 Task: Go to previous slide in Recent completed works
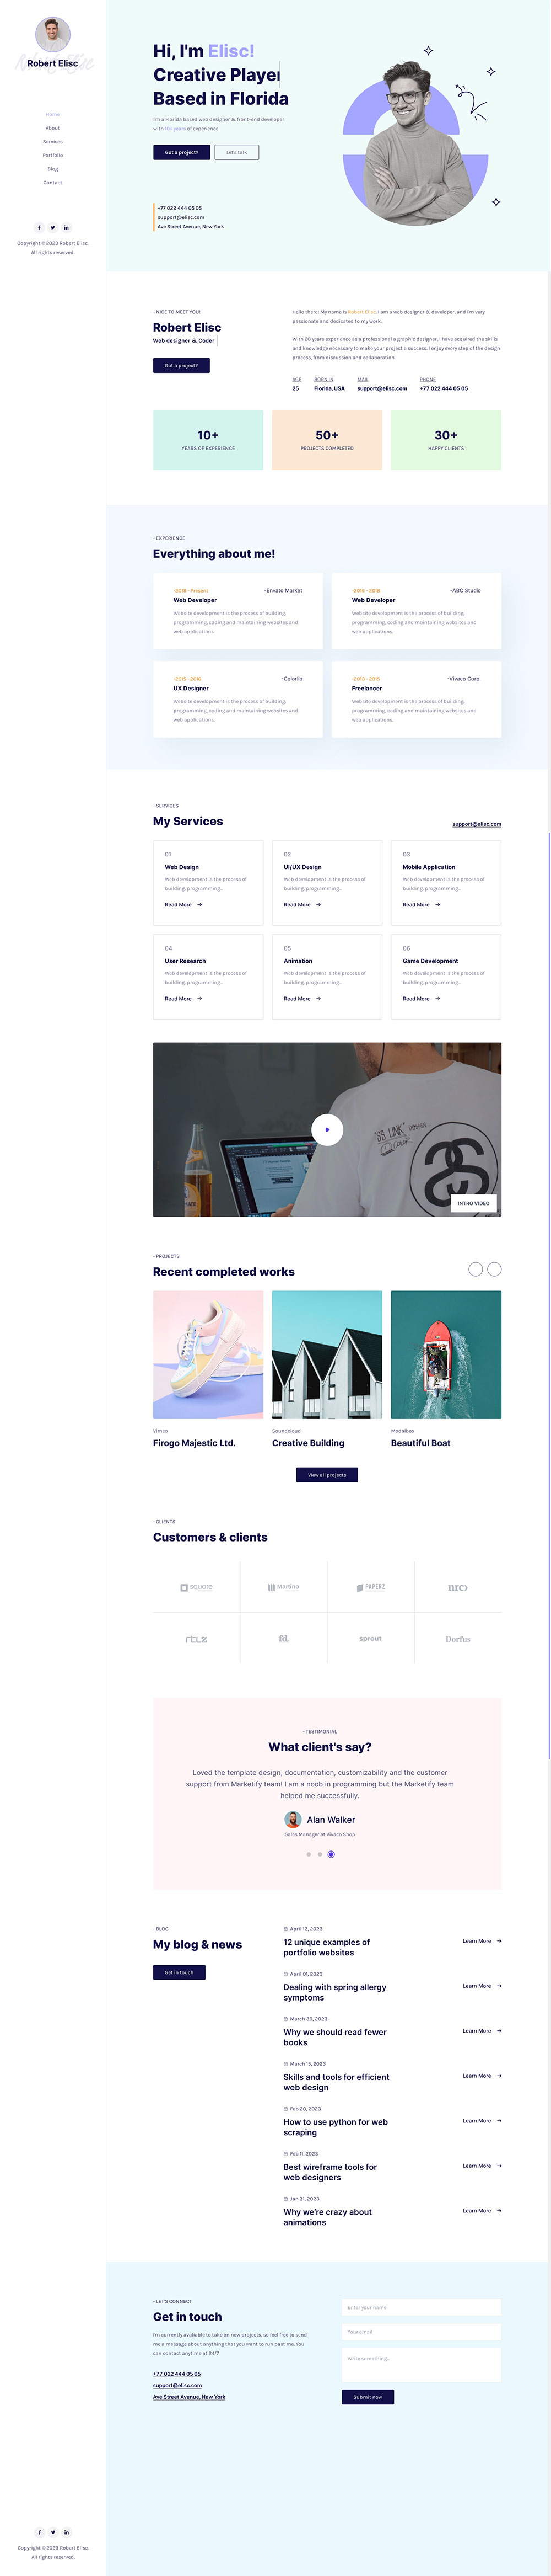(476, 1269)
